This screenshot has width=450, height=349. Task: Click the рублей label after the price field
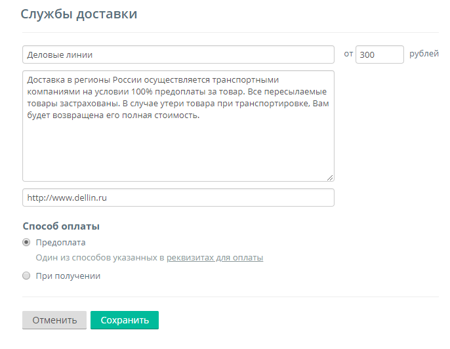pos(424,54)
